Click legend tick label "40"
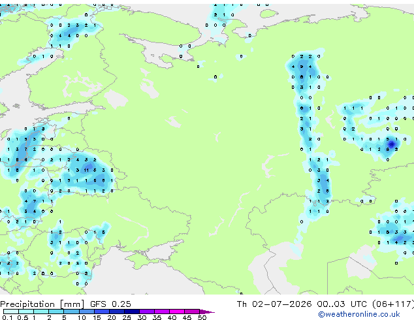Viewport: 414px width, 320px height. (x=172, y=317)
